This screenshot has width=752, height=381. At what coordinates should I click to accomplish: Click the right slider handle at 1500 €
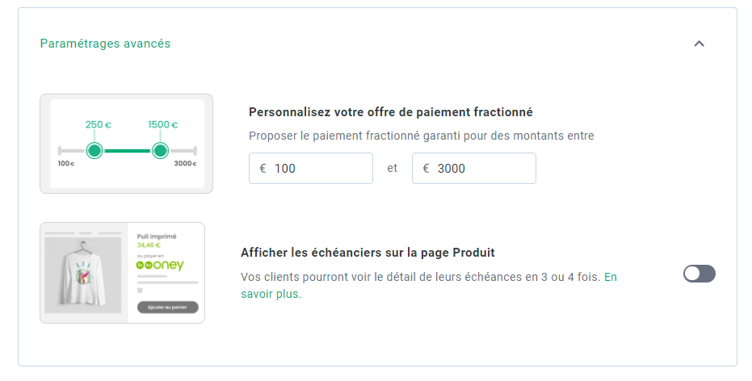(160, 151)
